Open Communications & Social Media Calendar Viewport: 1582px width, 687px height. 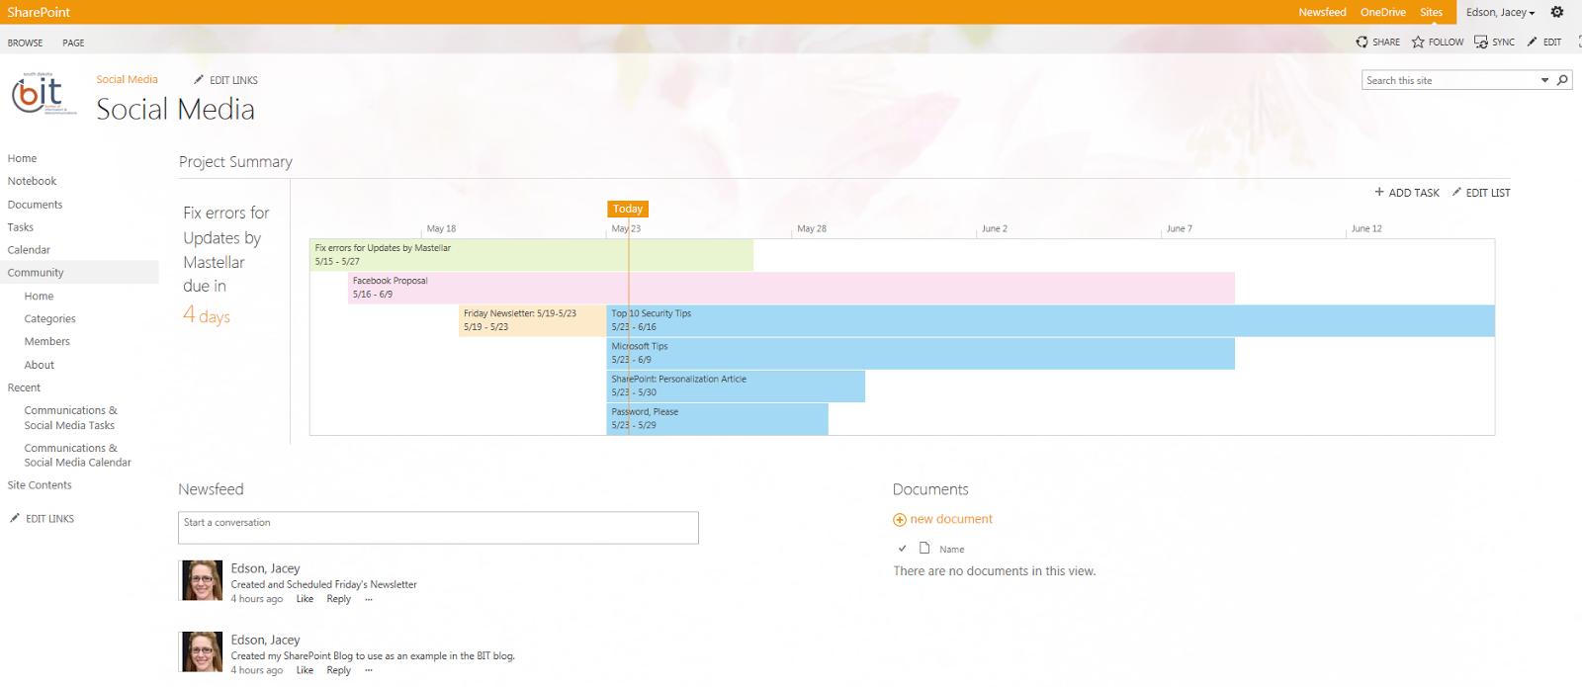(x=77, y=455)
